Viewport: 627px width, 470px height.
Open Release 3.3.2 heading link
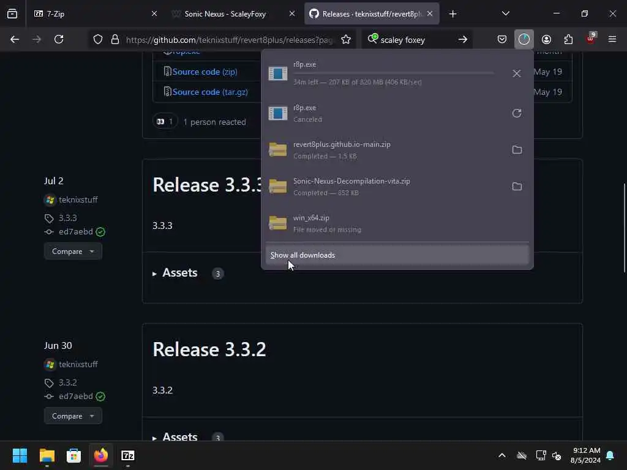tap(209, 349)
